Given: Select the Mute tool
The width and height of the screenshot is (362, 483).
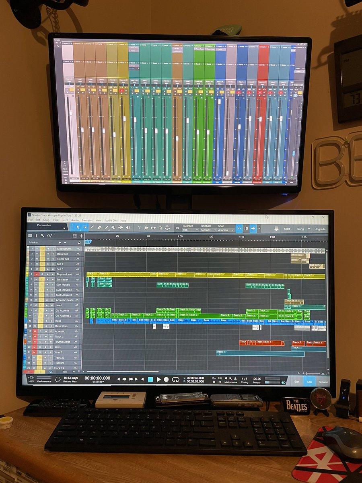Looking at the screenshot, I should 113,227.
